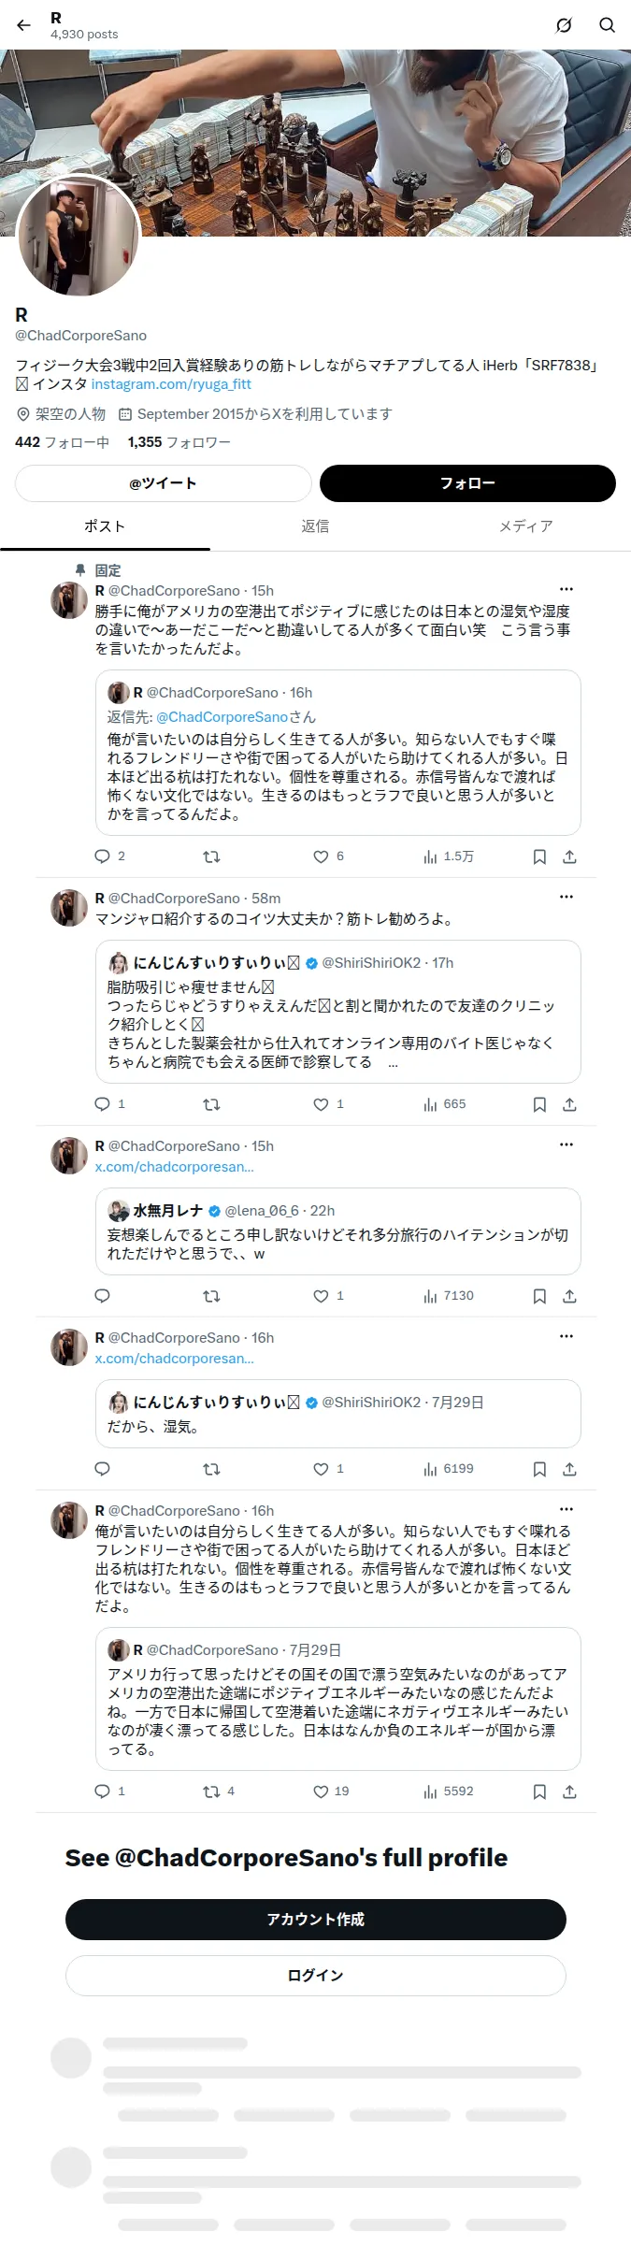Click the アカウント作成 button

pyautogui.click(x=316, y=1919)
